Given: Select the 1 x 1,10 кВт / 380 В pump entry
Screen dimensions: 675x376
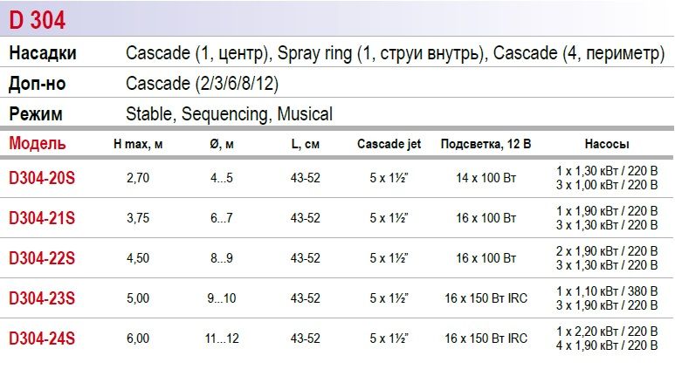Looking at the screenshot, I should (x=606, y=291).
